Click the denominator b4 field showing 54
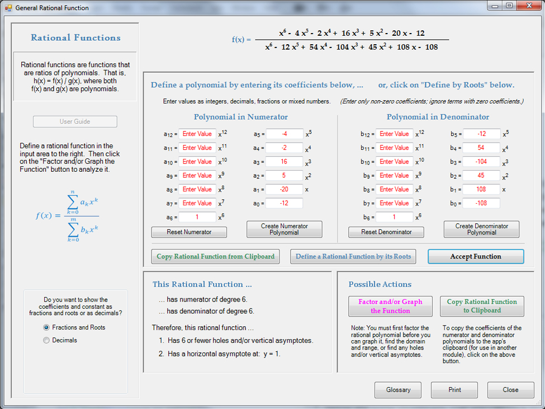The image size is (545, 409). [x=481, y=148]
